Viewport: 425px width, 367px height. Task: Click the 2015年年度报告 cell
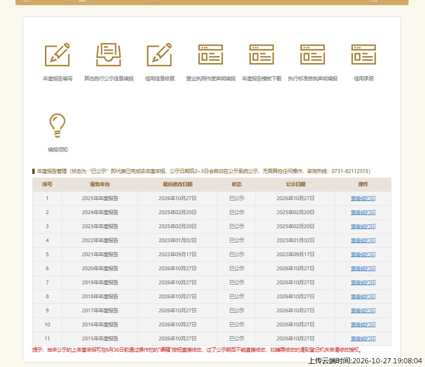tap(100, 339)
